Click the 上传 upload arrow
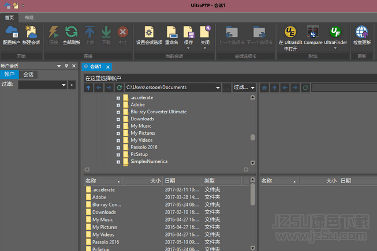 coord(89,35)
